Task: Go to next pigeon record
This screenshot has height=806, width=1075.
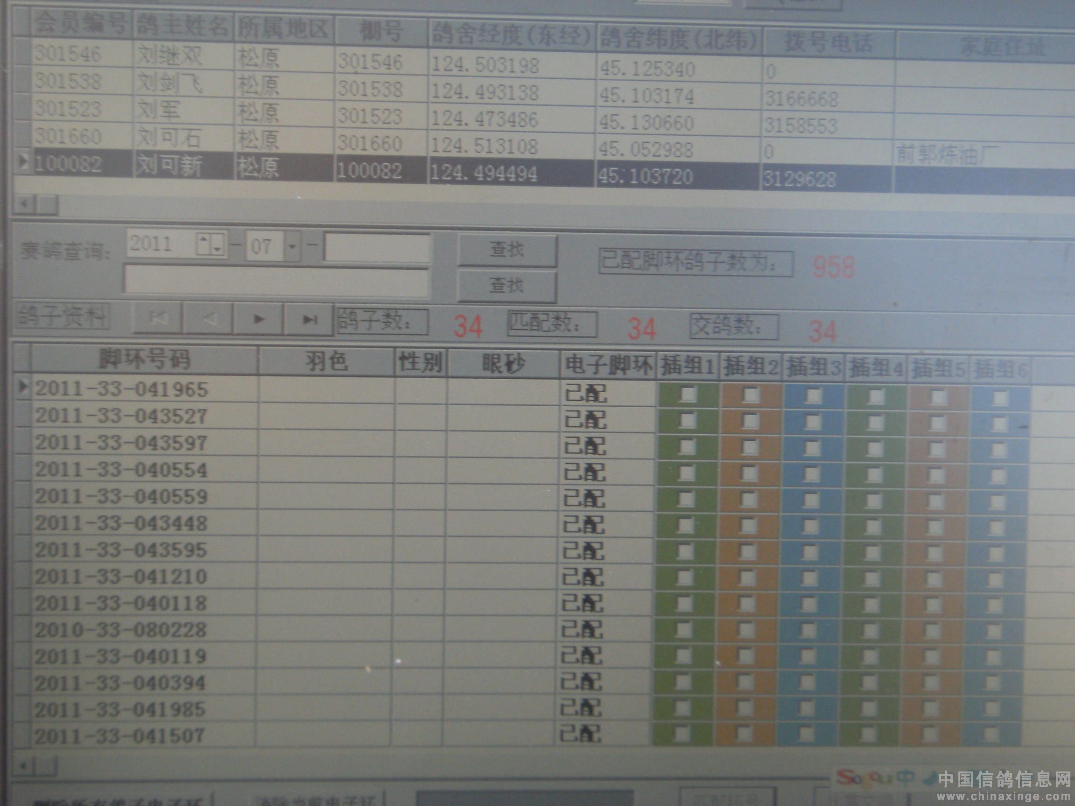Action: 259,319
